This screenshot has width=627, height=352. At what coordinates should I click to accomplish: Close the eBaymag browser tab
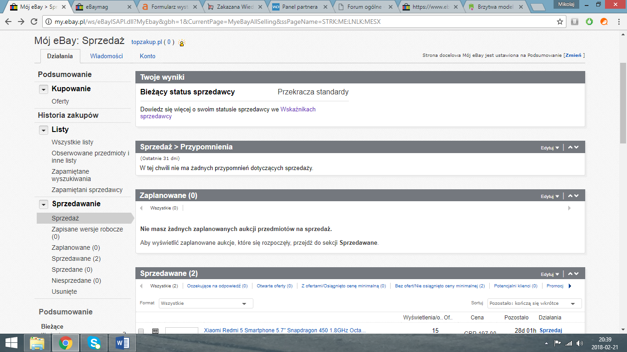(129, 7)
